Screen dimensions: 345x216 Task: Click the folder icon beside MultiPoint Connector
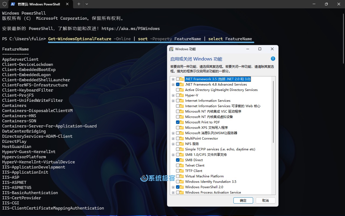(x=182, y=139)
